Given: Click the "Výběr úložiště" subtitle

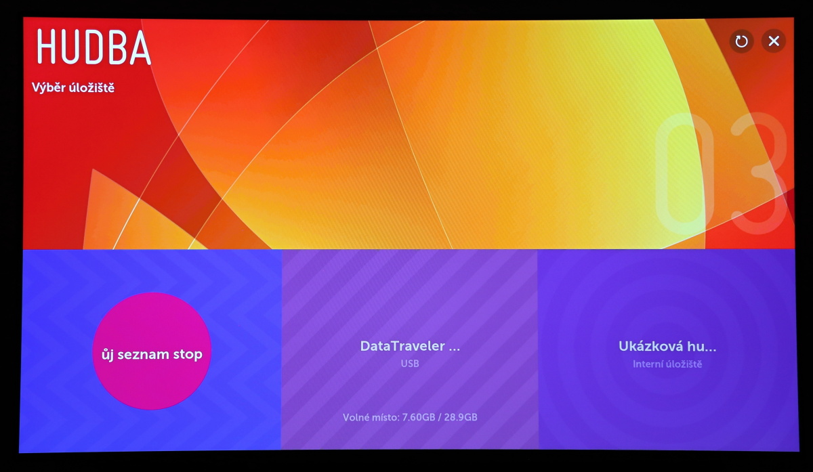Looking at the screenshot, I should point(73,87).
